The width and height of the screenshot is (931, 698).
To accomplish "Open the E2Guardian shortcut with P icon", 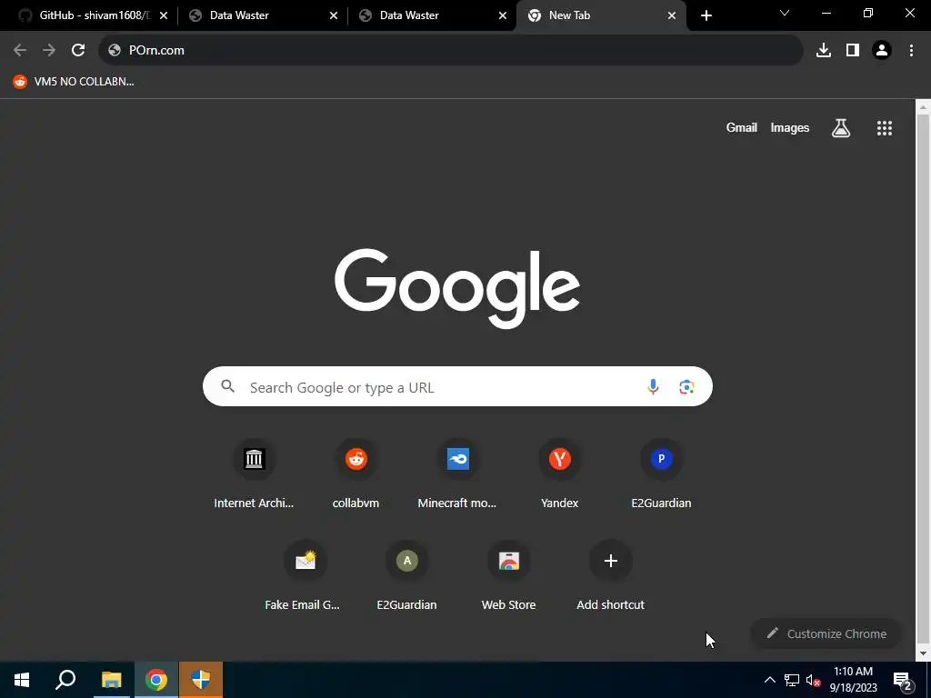I will coord(661,474).
